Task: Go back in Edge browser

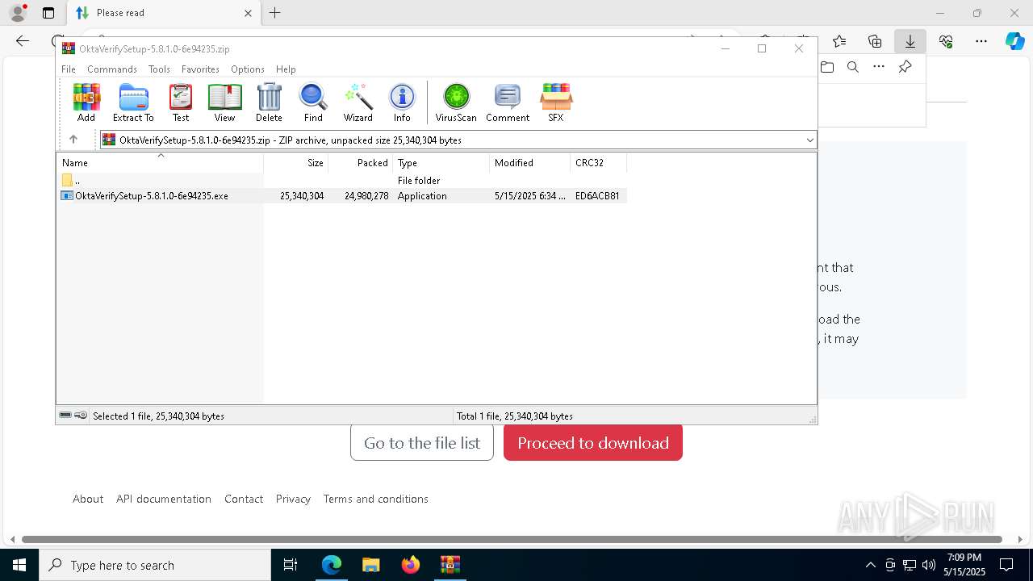Action: pyautogui.click(x=23, y=41)
